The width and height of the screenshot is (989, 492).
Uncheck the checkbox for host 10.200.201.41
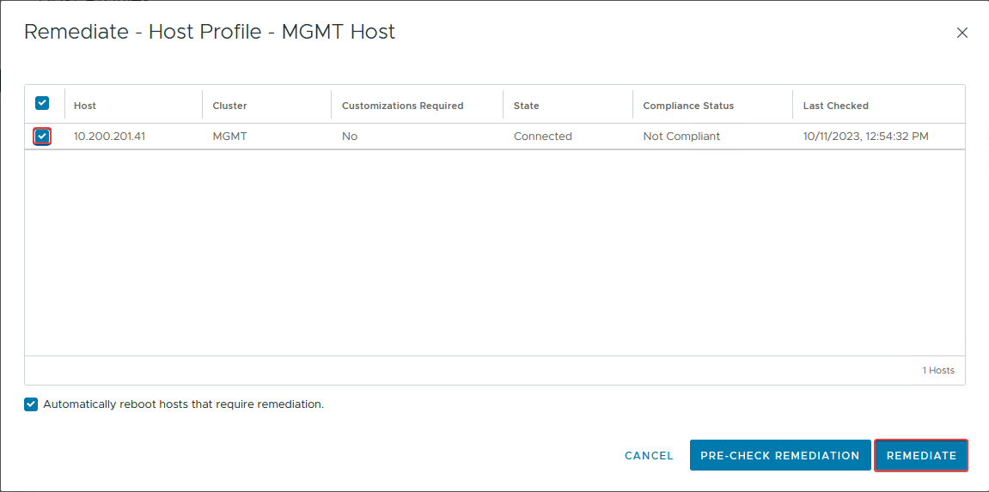tap(42, 136)
